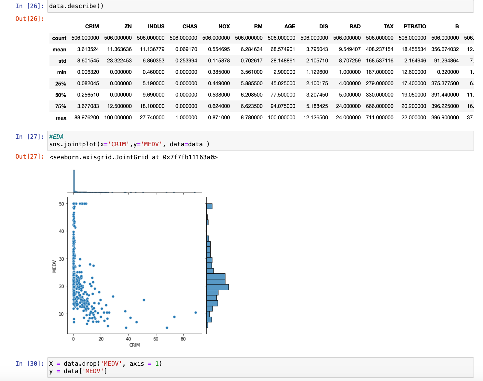Click the In [30] input prompt

point(30,363)
